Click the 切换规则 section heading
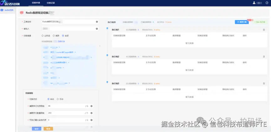 (x=29, y=93)
